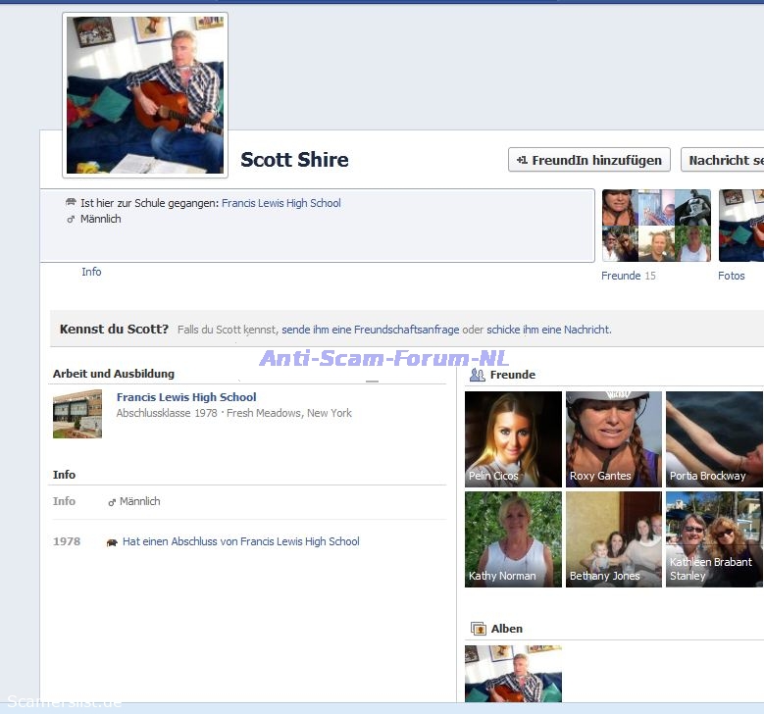Open the Fotos thumbnail tab
Image resolution: width=764 pixels, height=714 pixels.
740,226
